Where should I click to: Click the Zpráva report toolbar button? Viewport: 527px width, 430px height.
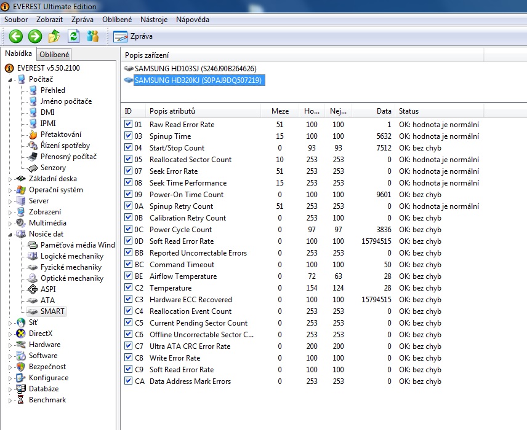[x=133, y=36]
